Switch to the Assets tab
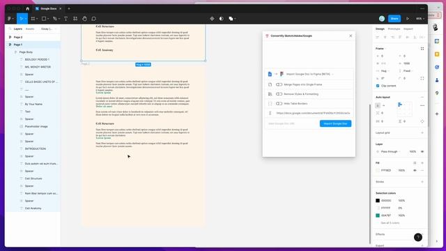 pyautogui.click(x=30, y=29)
